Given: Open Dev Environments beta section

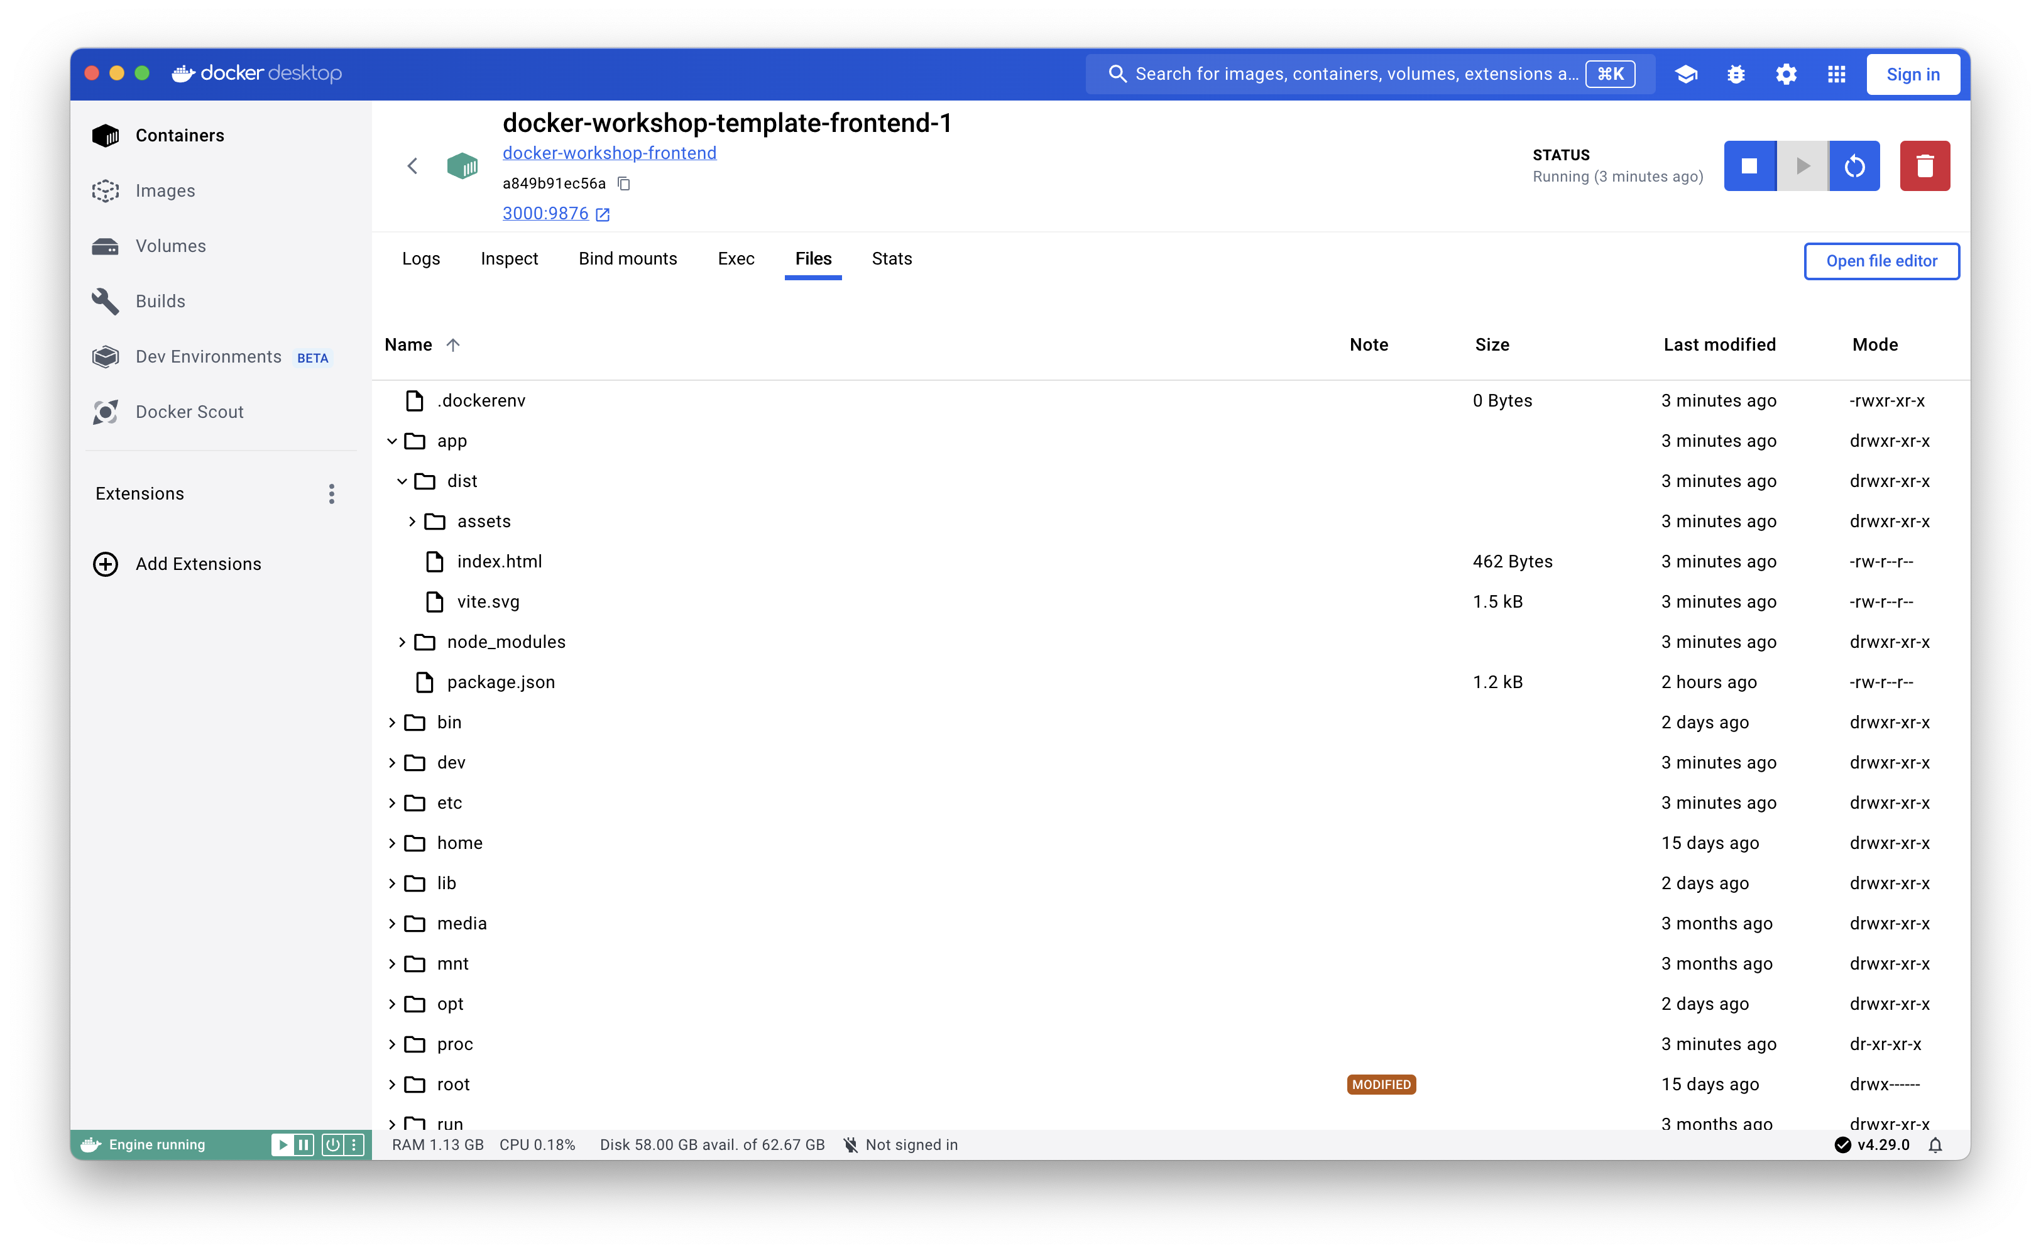Looking at the screenshot, I should (x=211, y=356).
